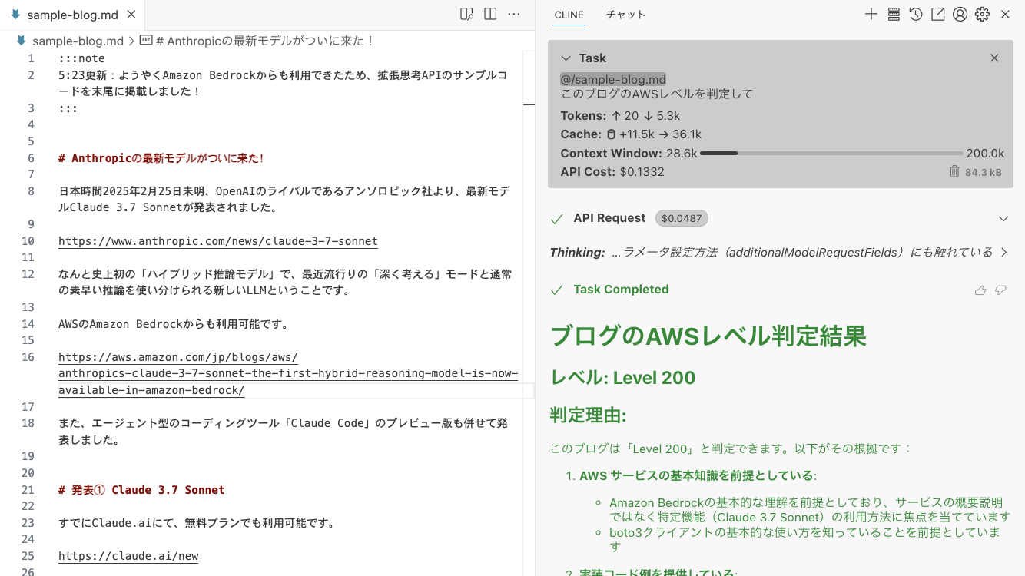Screen dimensions: 1025x576
Task: Collapse the Task header chevron
Action: tap(566, 58)
